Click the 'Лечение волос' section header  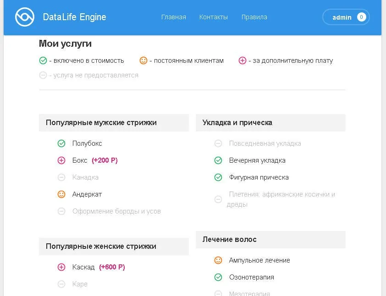click(270, 239)
